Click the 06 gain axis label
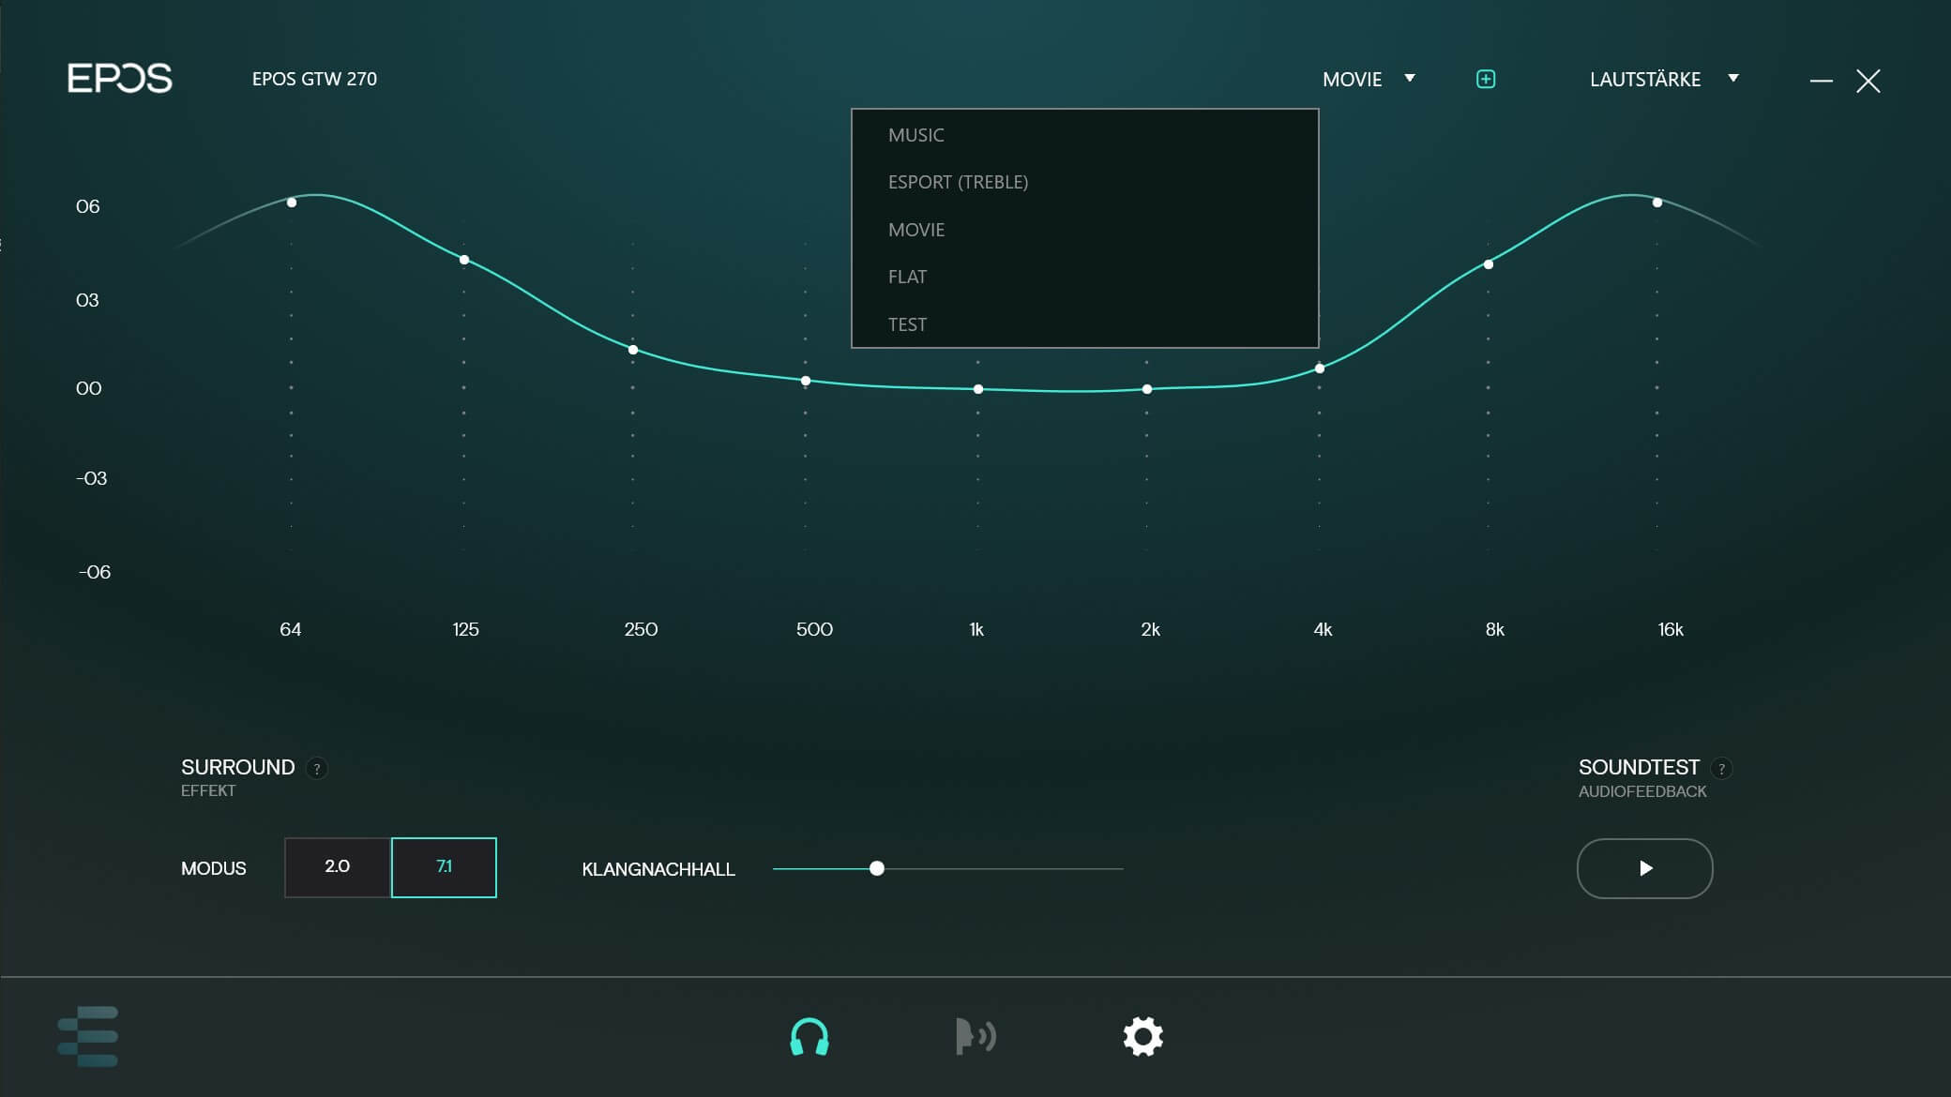 pyautogui.click(x=87, y=206)
